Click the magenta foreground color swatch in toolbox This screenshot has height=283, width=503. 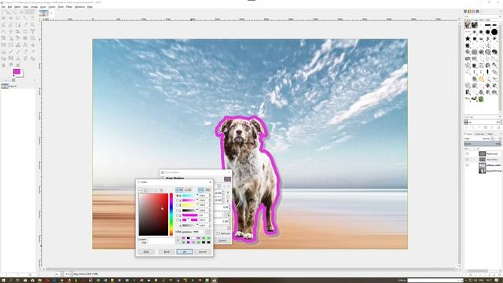coord(17,72)
